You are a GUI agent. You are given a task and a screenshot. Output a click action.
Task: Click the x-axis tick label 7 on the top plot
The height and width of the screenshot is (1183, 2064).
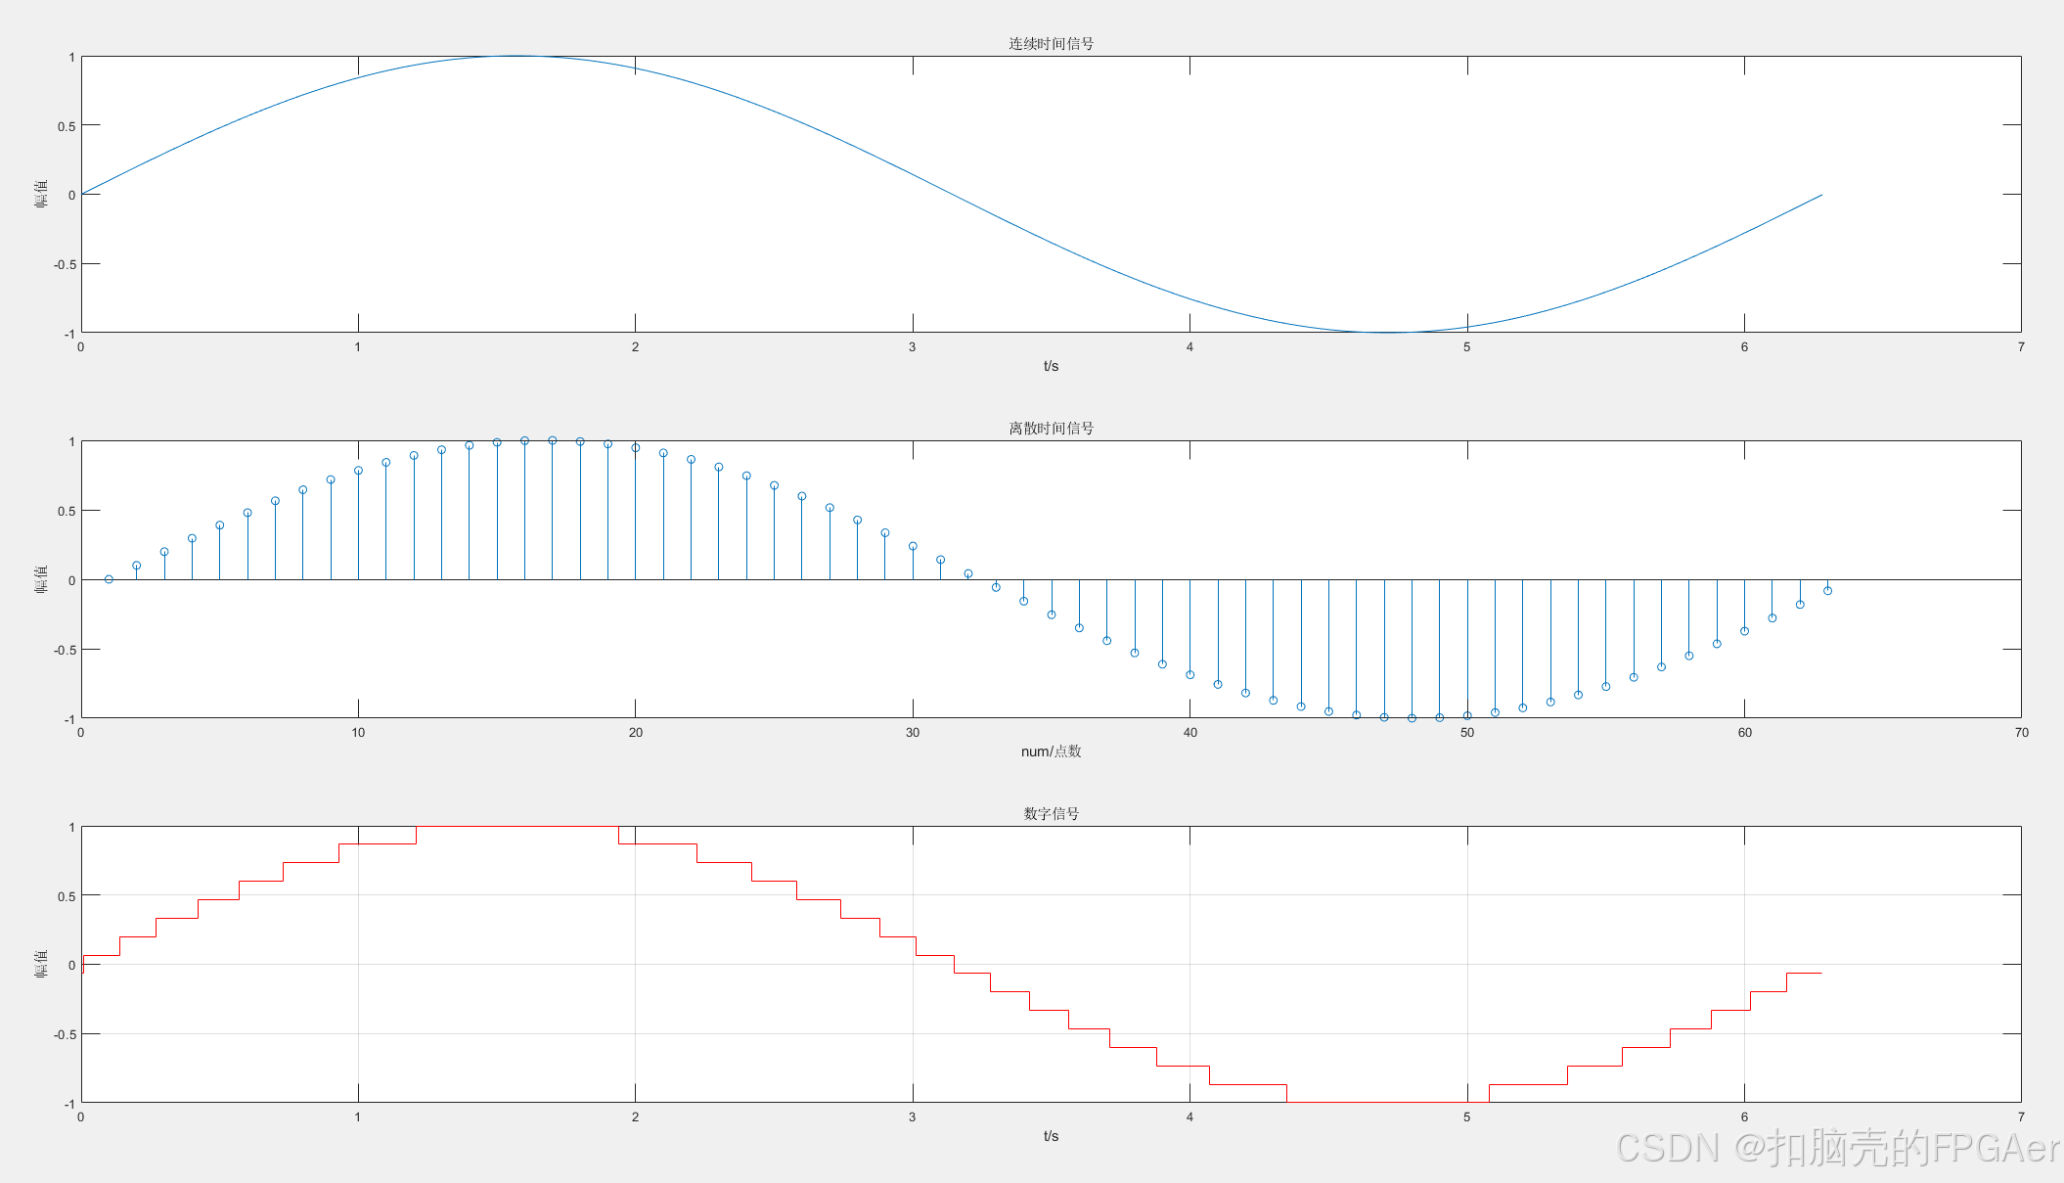[2021, 347]
